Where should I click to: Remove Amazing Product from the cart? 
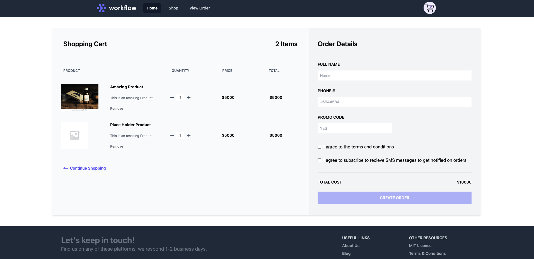pos(117,109)
